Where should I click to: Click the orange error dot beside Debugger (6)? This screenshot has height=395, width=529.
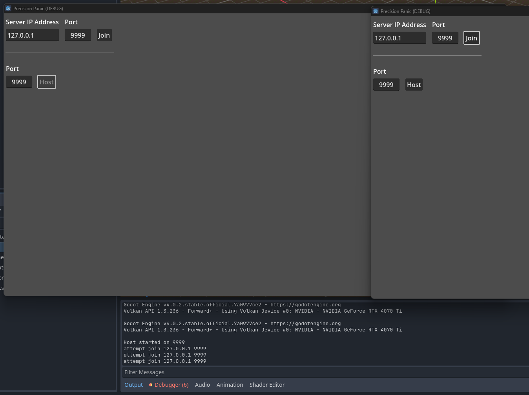pyautogui.click(x=151, y=385)
